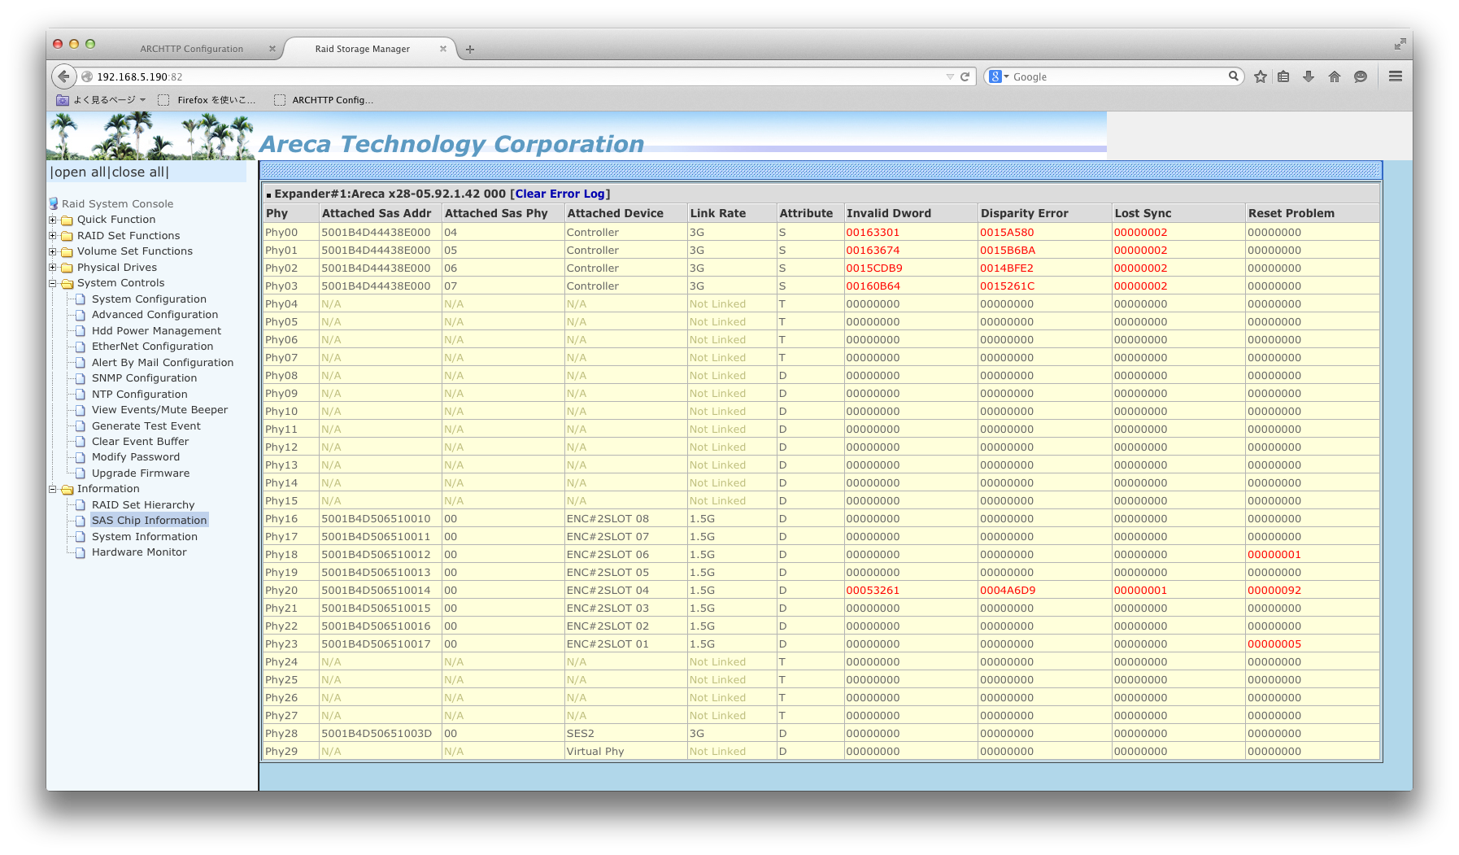Open the downloads arrow icon
1459x855 pixels.
(x=1309, y=76)
